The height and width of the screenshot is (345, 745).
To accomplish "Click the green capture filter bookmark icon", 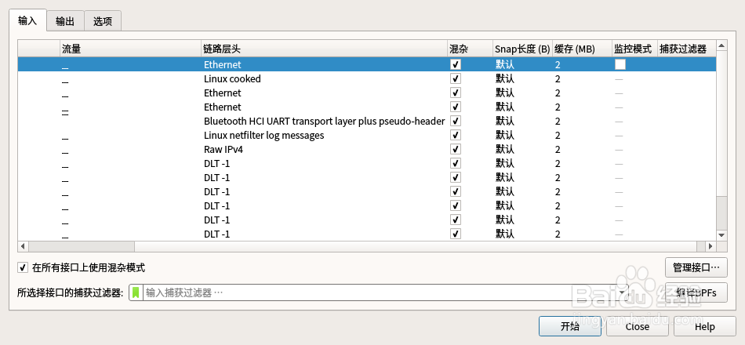I will tap(136, 292).
